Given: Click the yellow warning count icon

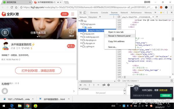Looking at the screenshot, I should (162, 12).
